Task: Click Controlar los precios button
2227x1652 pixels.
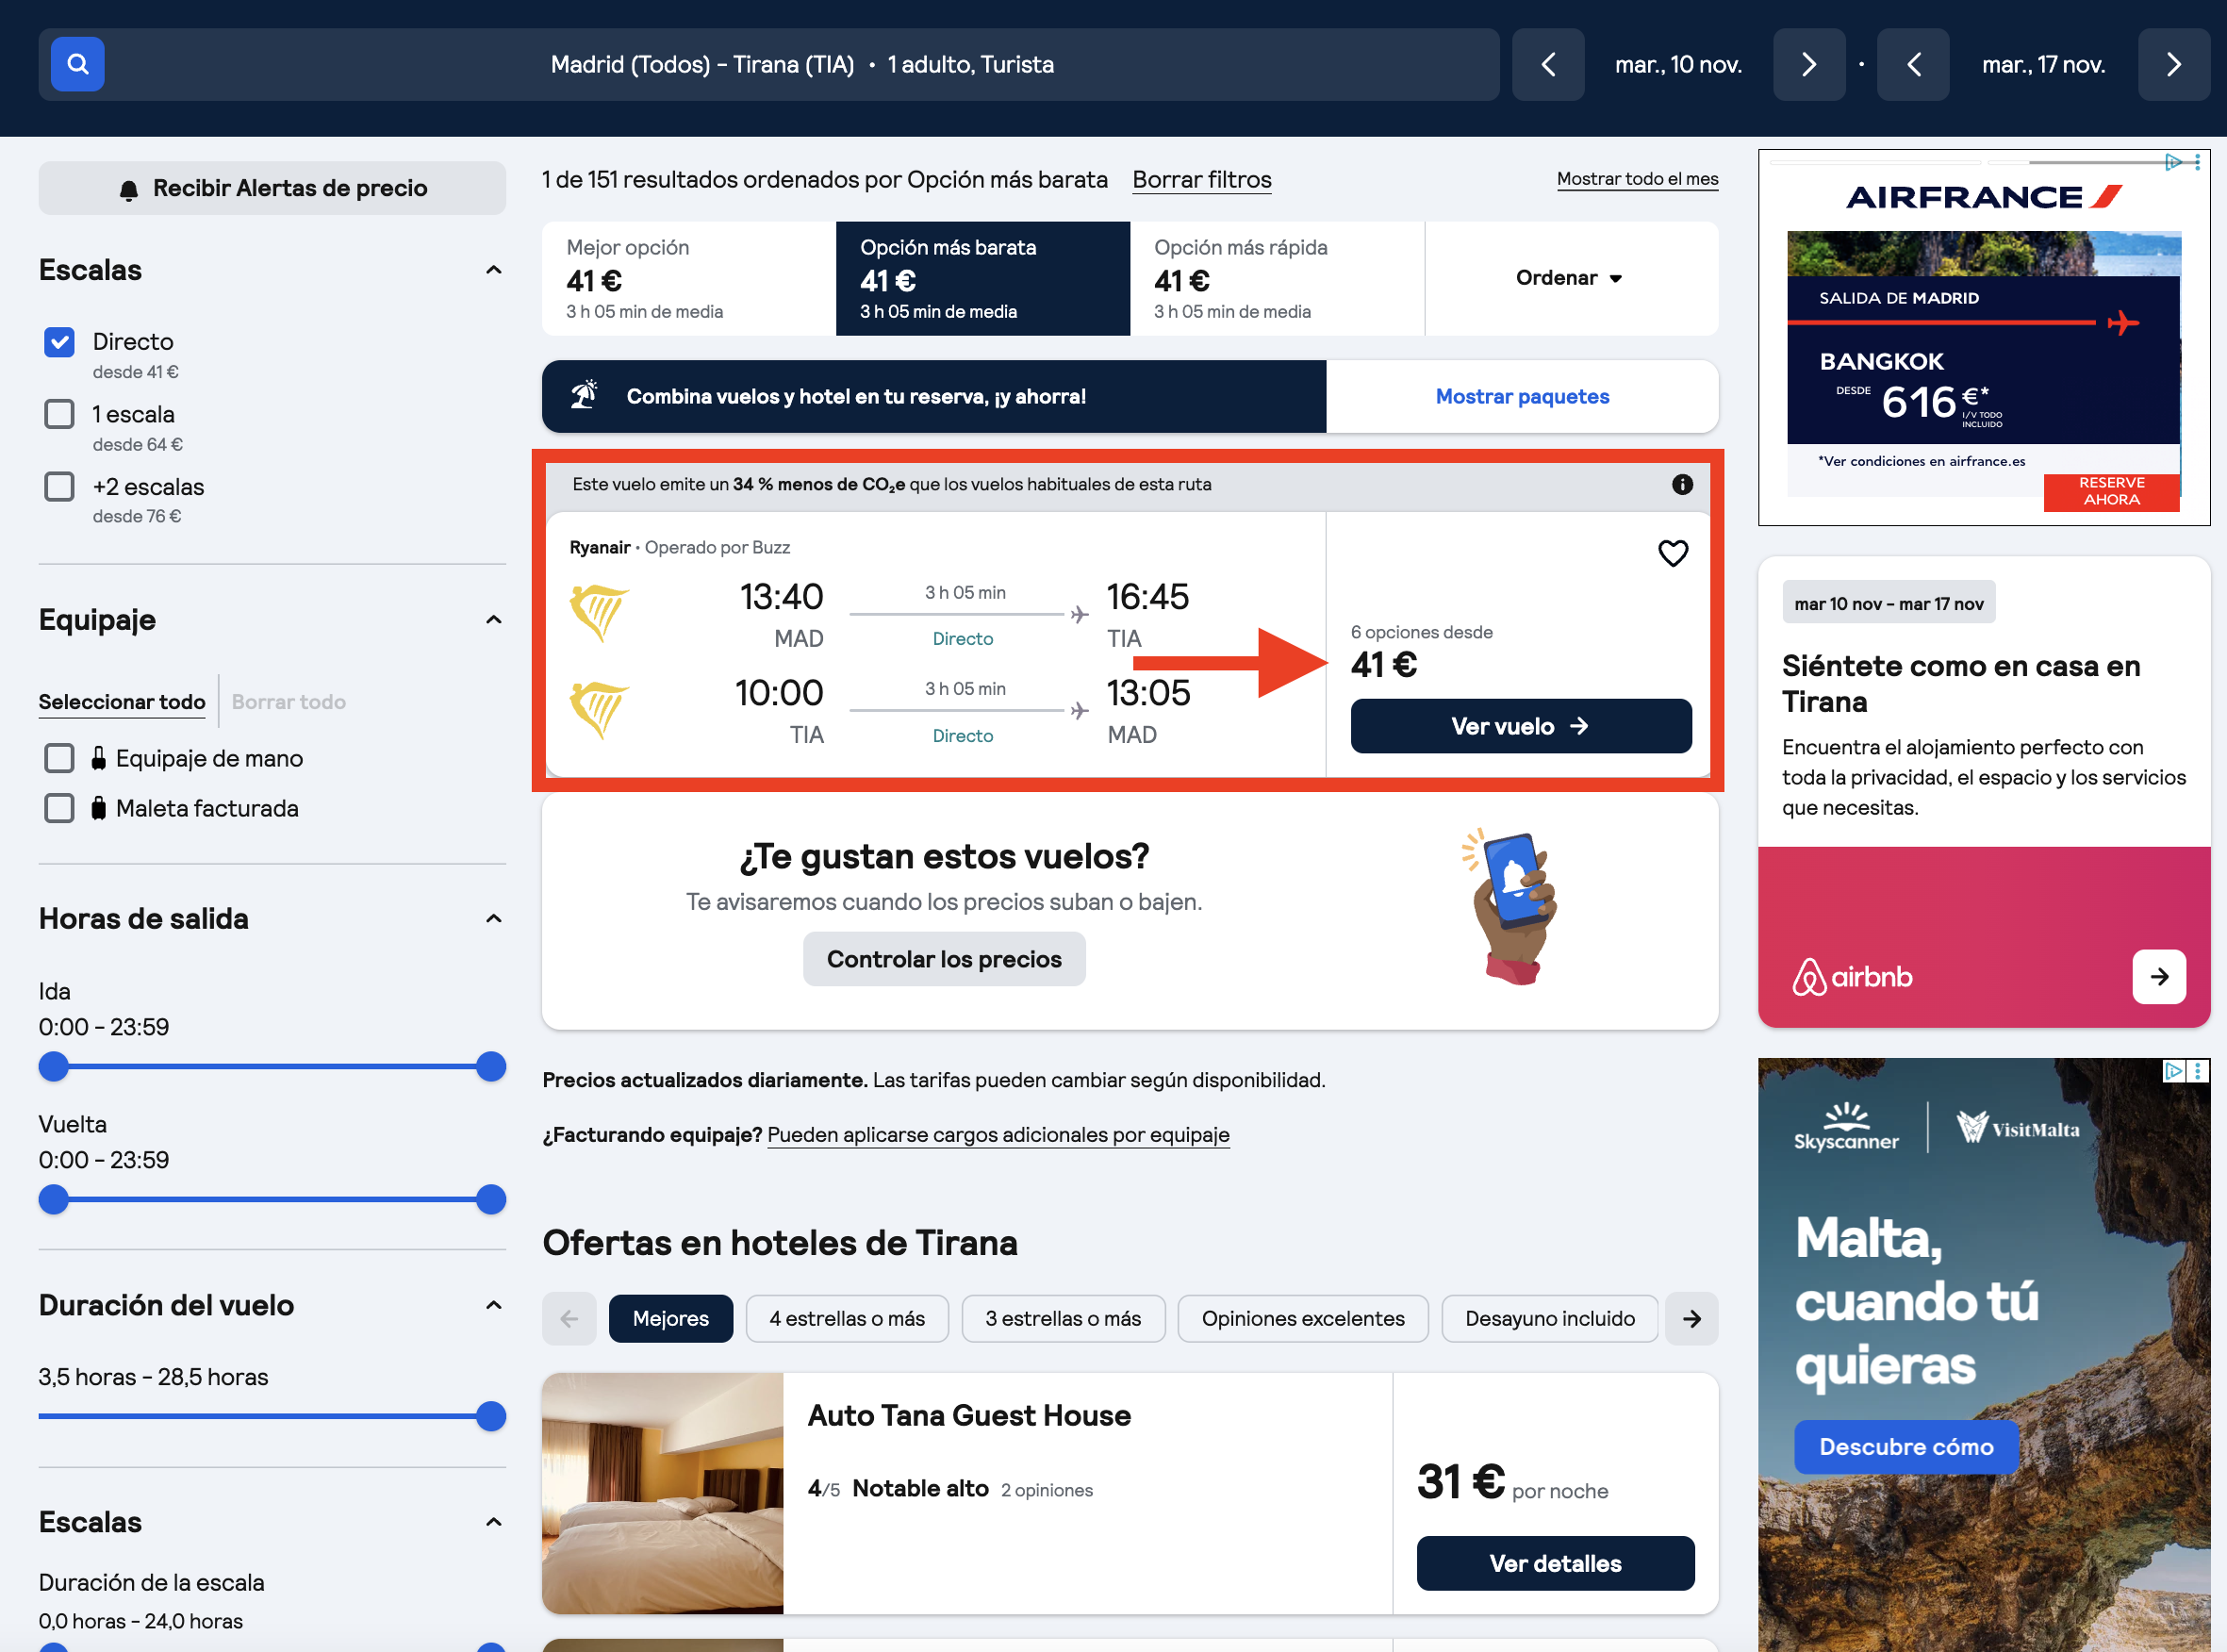Action: click(x=943, y=959)
